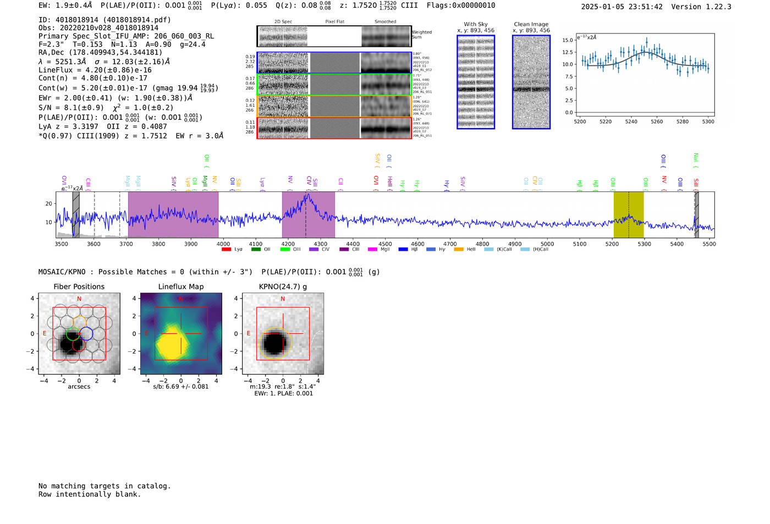
Task: Click the (H)CaII legend swatch
Action: click(x=525, y=249)
